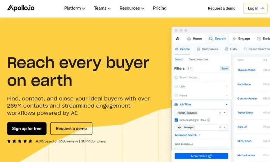Click the Name column header

pos(240,60)
